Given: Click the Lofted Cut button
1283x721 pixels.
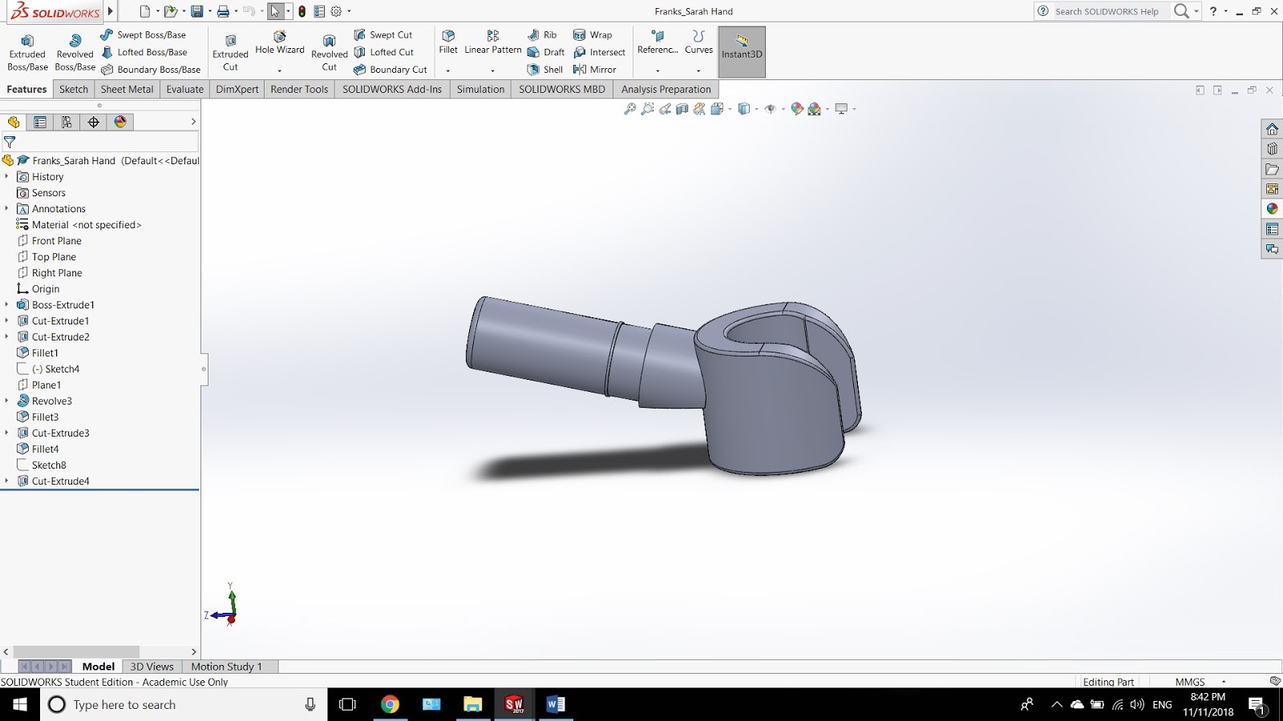Looking at the screenshot, I should click(x=384, y=52).
